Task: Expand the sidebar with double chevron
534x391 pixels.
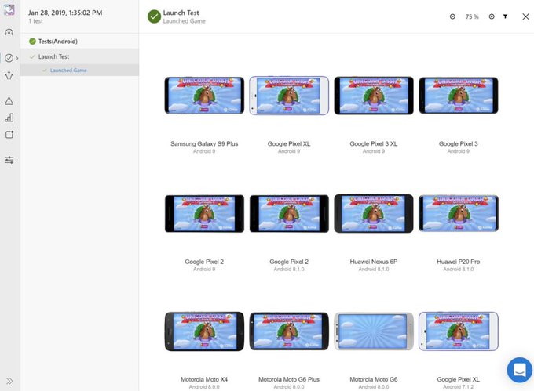Action: click(x=9, y=381)
